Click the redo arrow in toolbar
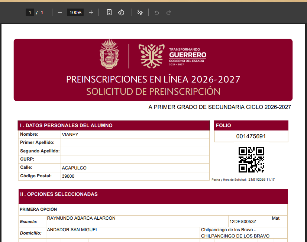Image resolution: width=307 pixels, height=242 pixels. (x=169, y=12)
